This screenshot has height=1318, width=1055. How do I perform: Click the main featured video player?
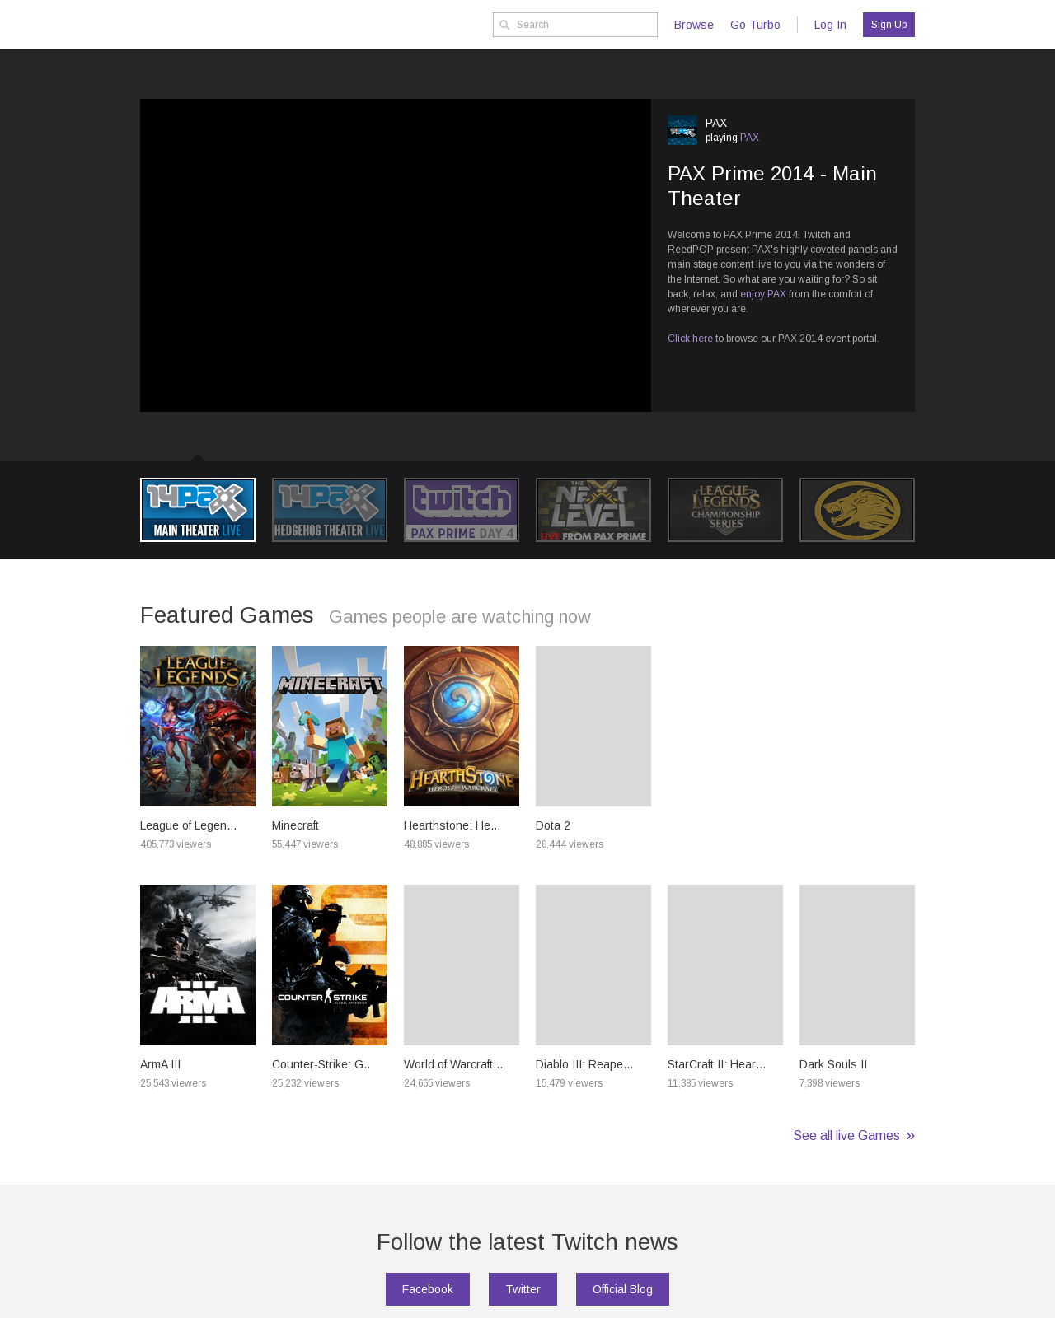(x=396, y=255)
